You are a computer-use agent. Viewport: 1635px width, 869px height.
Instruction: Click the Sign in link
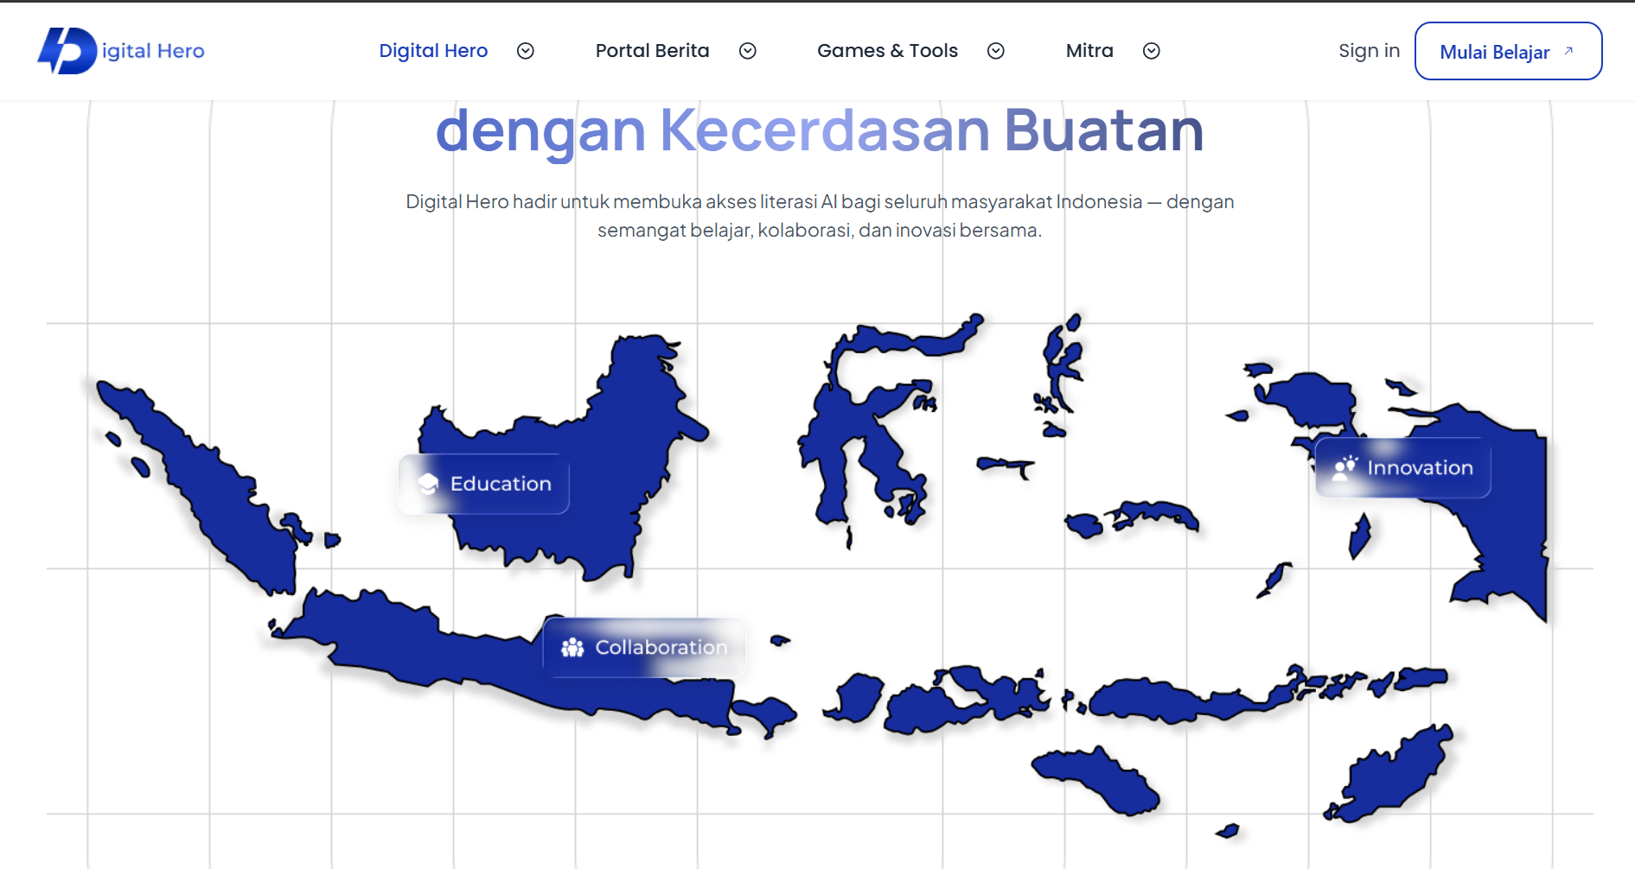tap(1369, 51)
